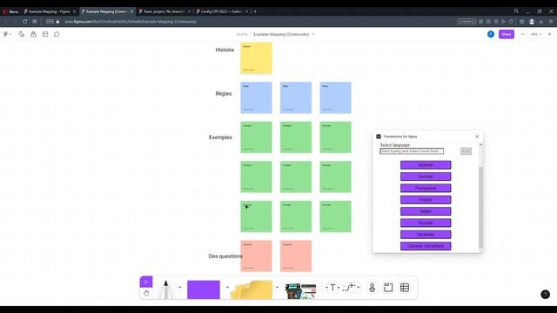Open the browser downloads icon

tap(541, 22)
